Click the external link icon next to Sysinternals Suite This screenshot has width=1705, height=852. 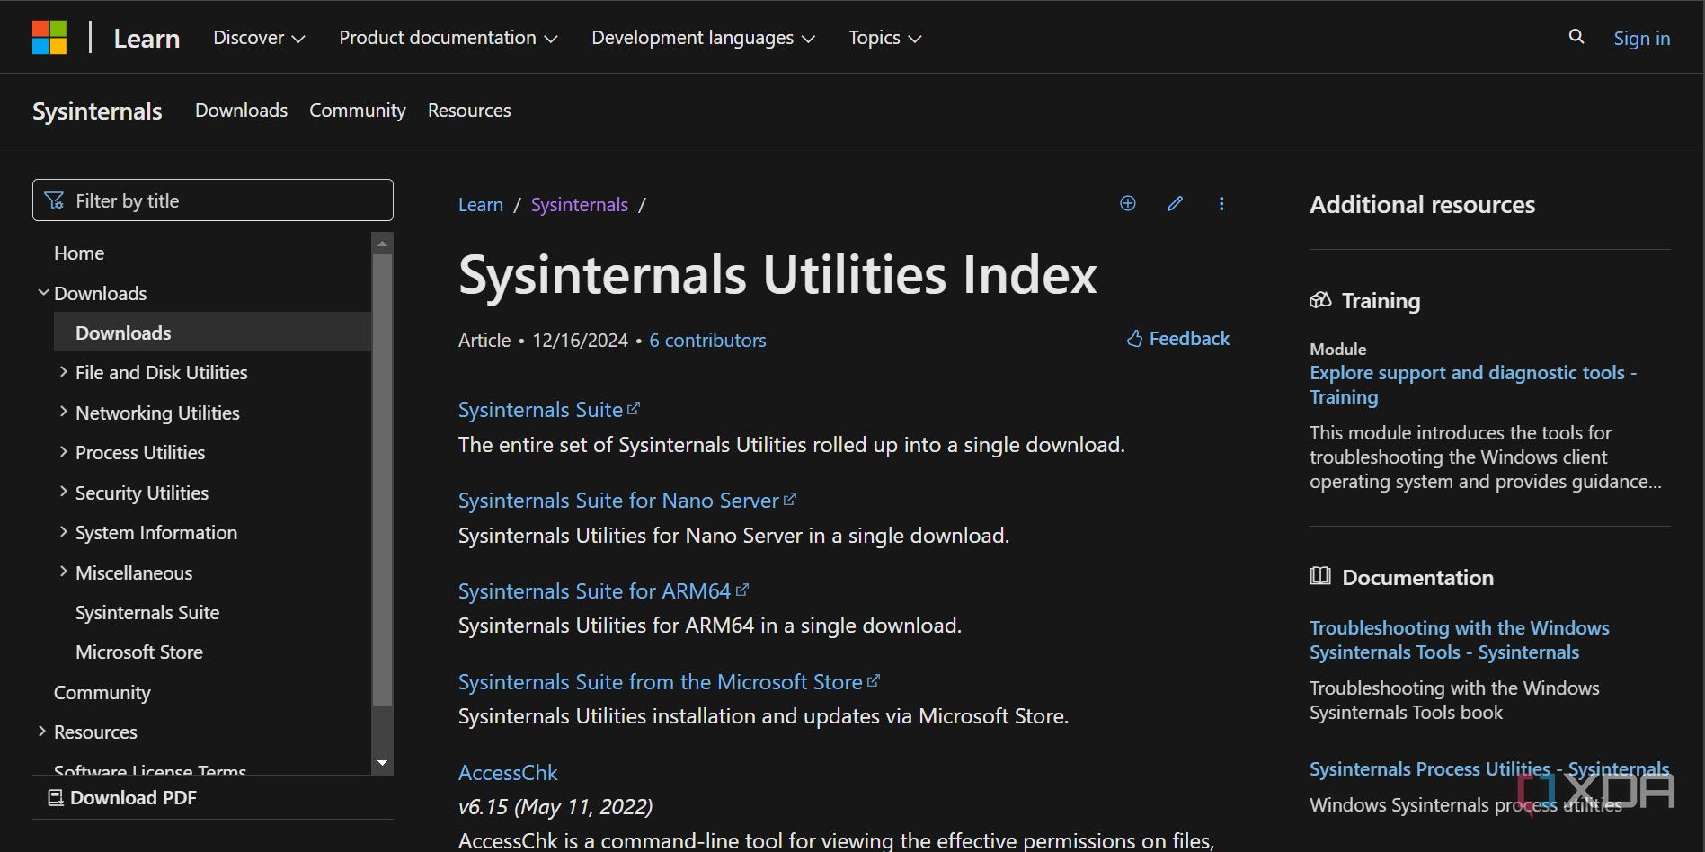pyautogui.click(x=635, y=407)
